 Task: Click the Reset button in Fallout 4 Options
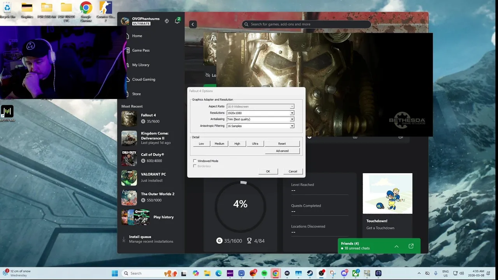(x=282, y=143)
